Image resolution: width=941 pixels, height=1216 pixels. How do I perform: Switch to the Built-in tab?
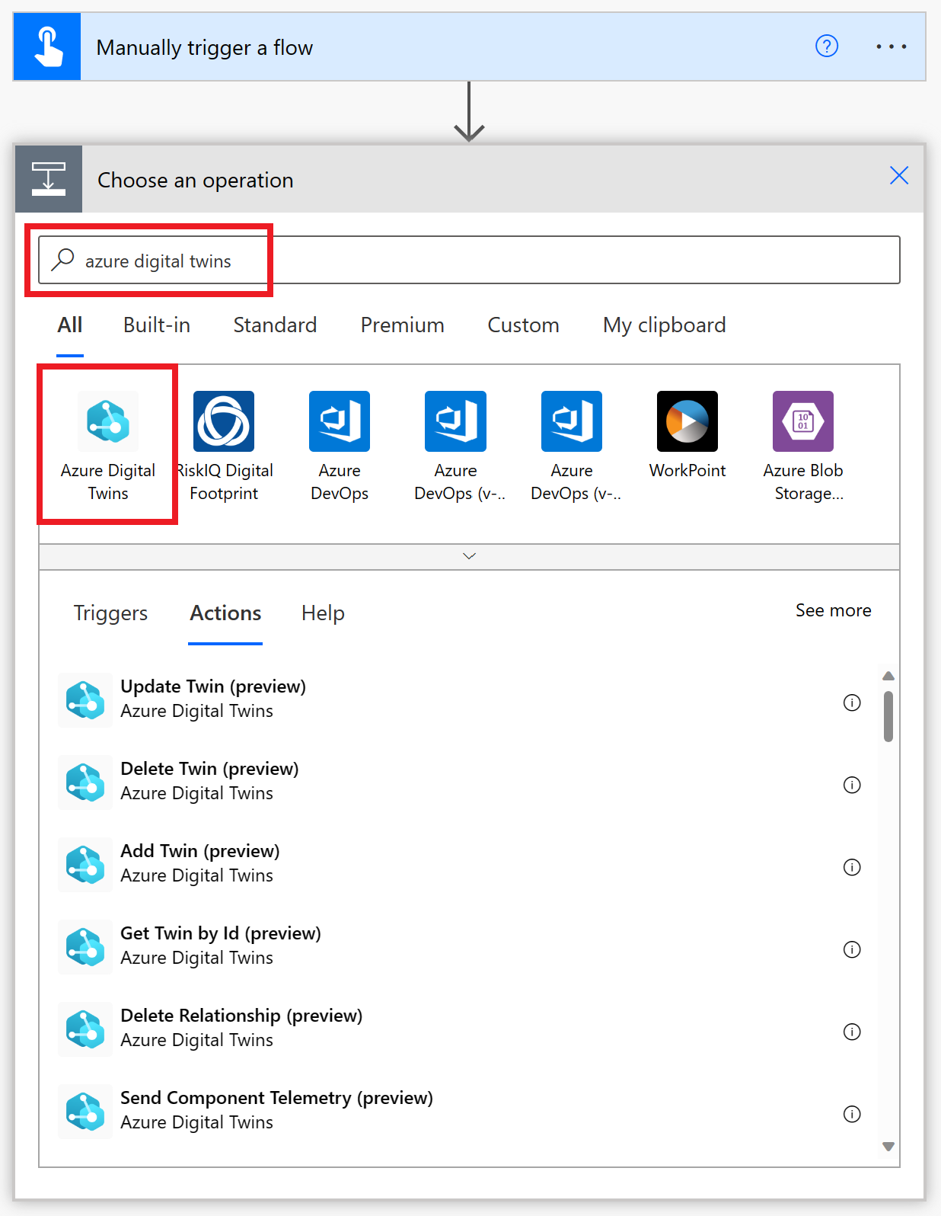[x=157, y=325]
